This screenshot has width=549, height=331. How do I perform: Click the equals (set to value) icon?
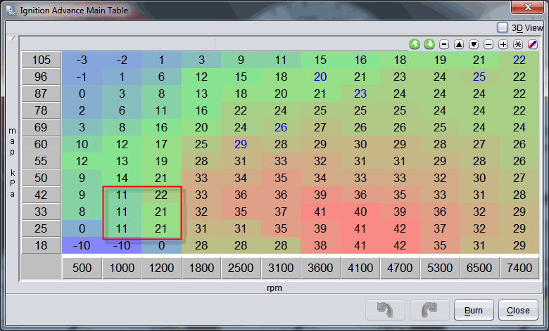coord(444,44)
